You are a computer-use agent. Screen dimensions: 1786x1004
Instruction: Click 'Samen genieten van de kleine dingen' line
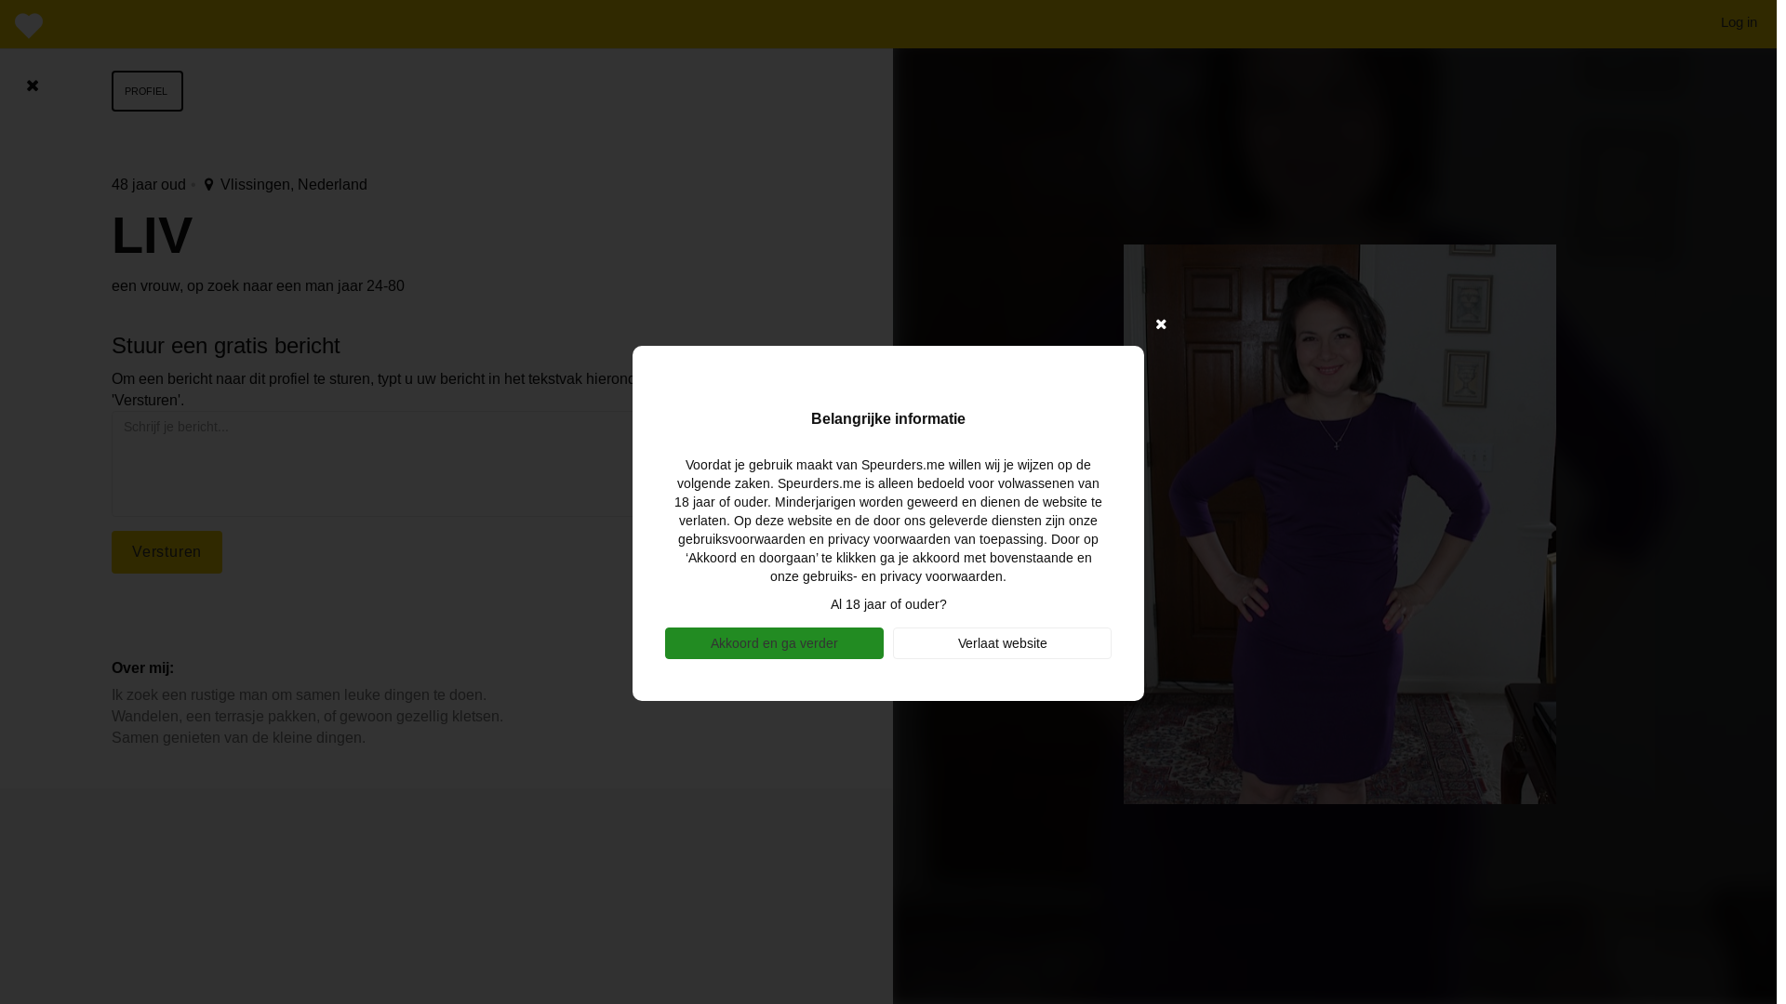point(238,738)
